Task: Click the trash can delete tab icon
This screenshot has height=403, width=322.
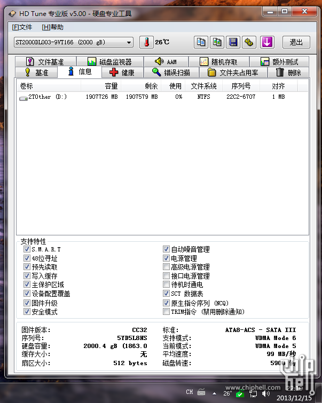Action: coord(280,72)
